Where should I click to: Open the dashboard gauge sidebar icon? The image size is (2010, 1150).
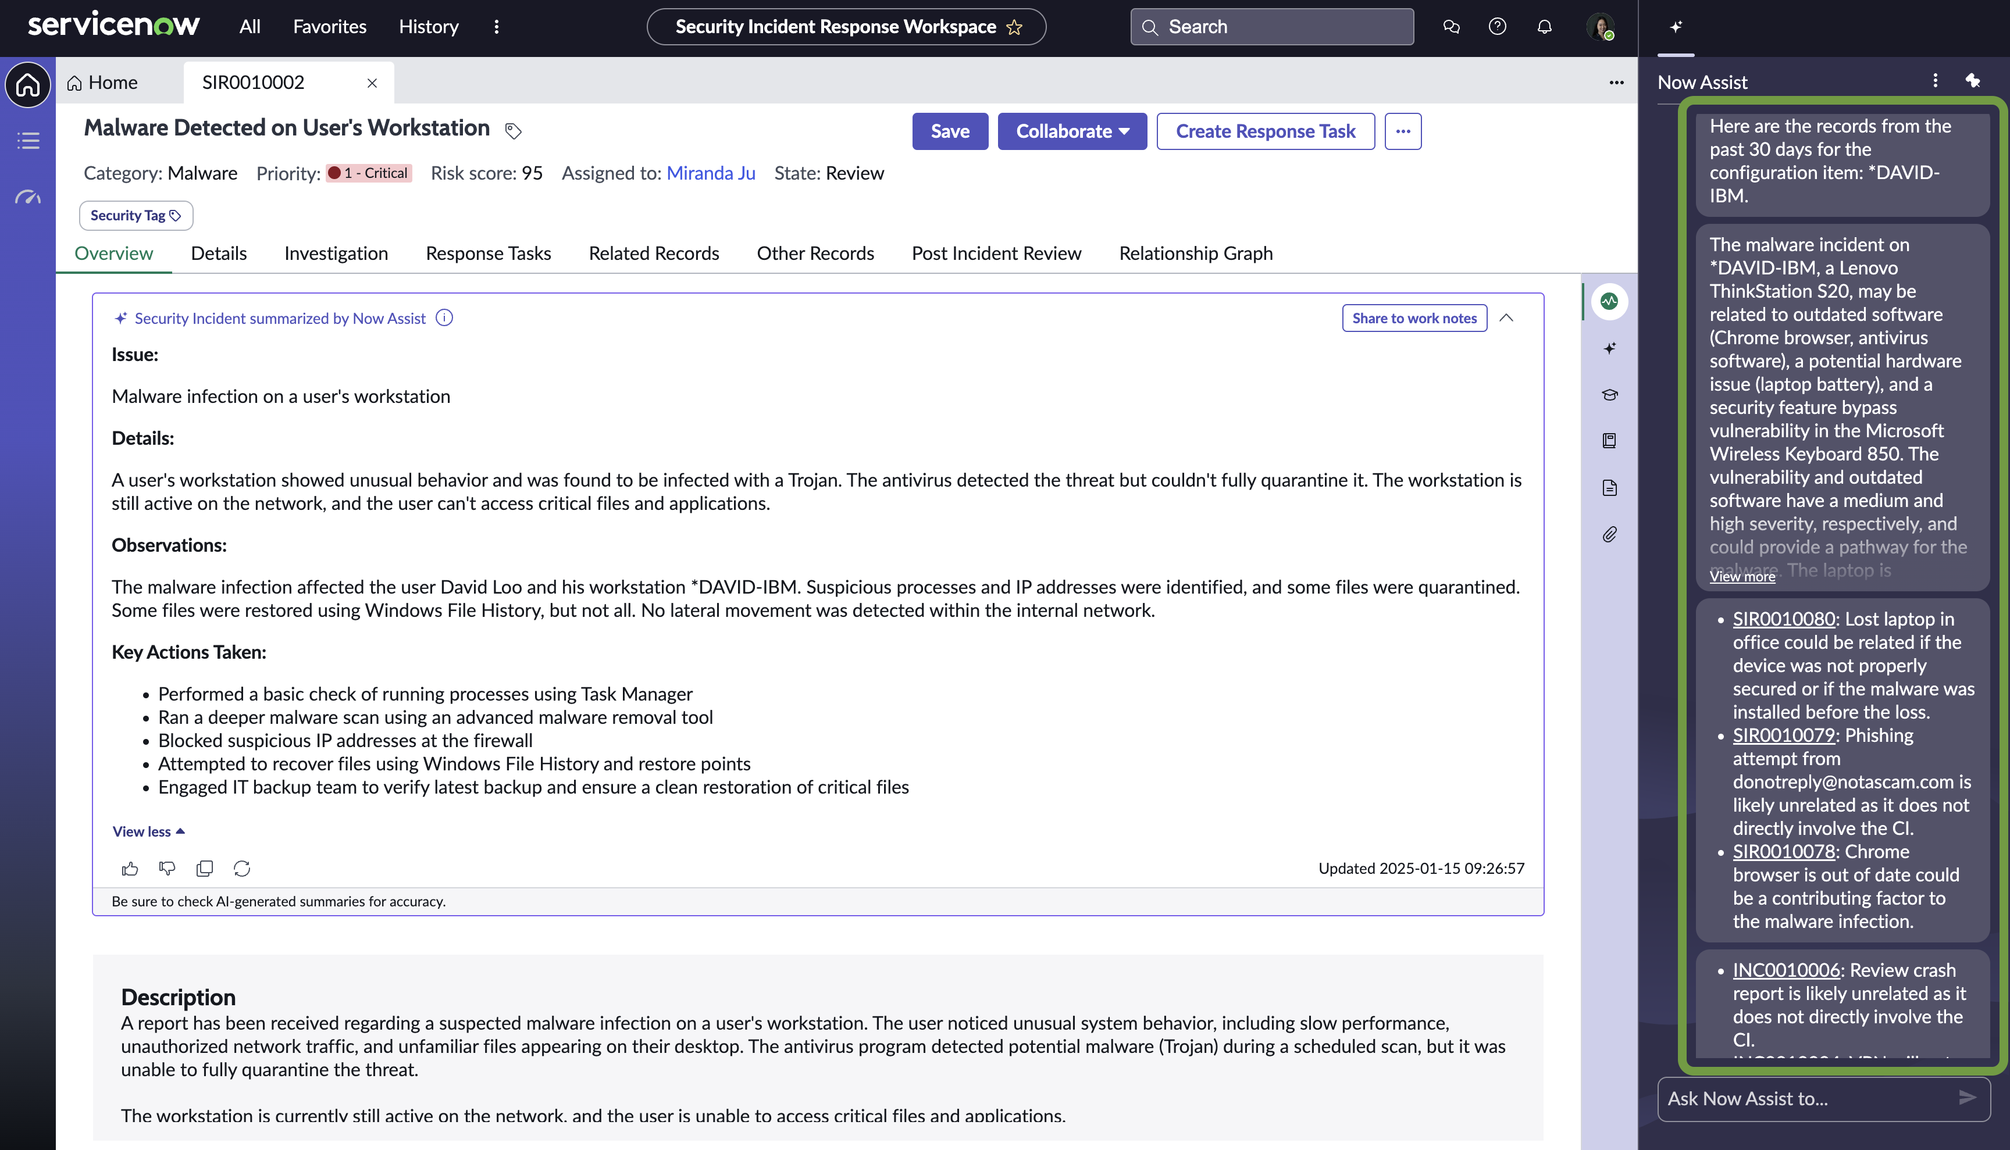[28, 197]
